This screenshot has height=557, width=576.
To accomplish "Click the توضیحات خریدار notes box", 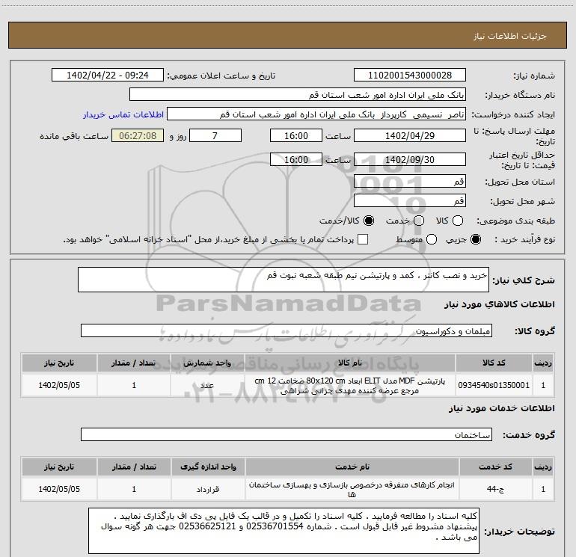I will point(284,531).
